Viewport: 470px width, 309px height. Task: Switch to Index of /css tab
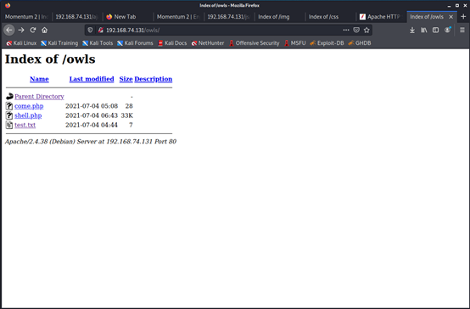[330, 17]
